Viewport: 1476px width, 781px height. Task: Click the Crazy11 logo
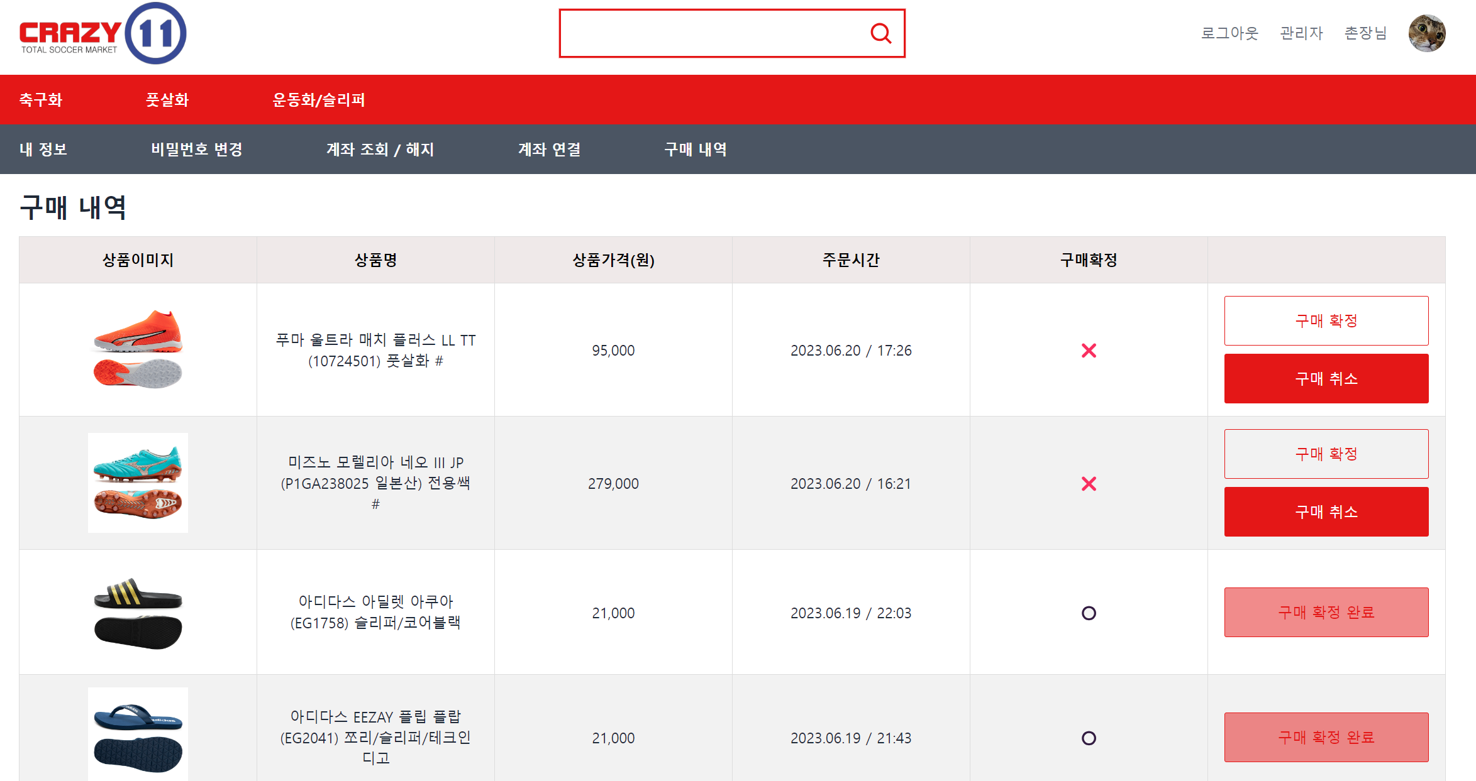pos(103,33)
